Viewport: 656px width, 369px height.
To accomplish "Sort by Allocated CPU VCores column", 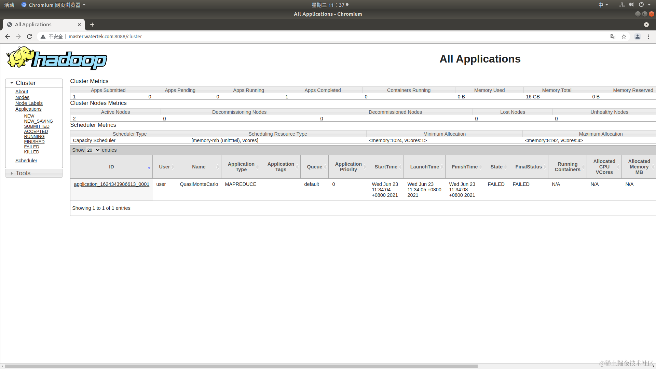I will pos(604,167).
